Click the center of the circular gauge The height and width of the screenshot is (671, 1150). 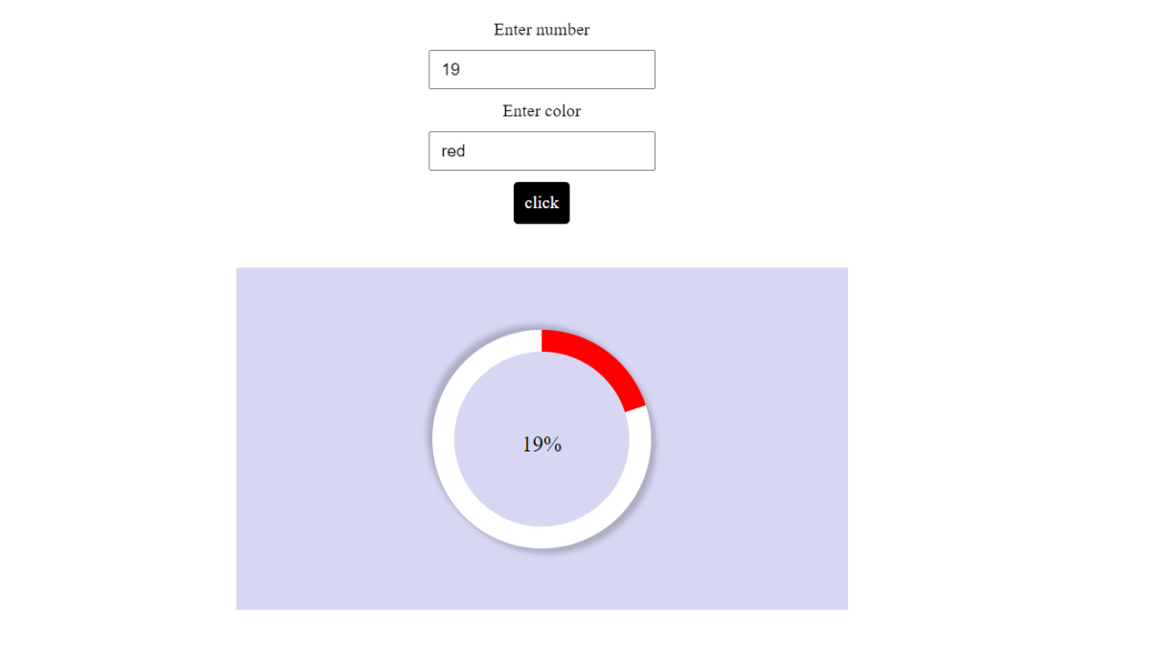tap(541, 440)
